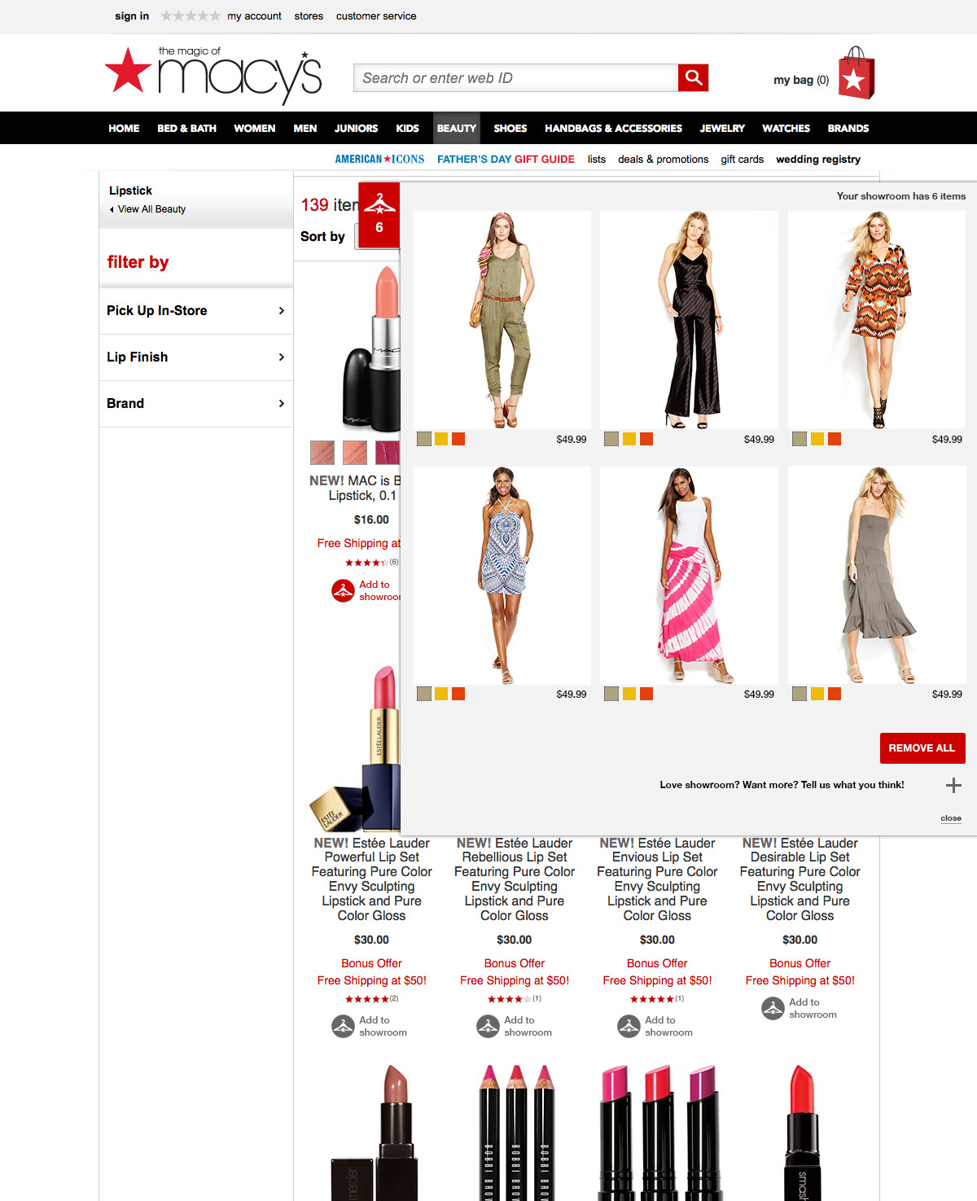Open American Icons link
The height and width of the screenshot is (1201, 977).
(x=379, y=159)
